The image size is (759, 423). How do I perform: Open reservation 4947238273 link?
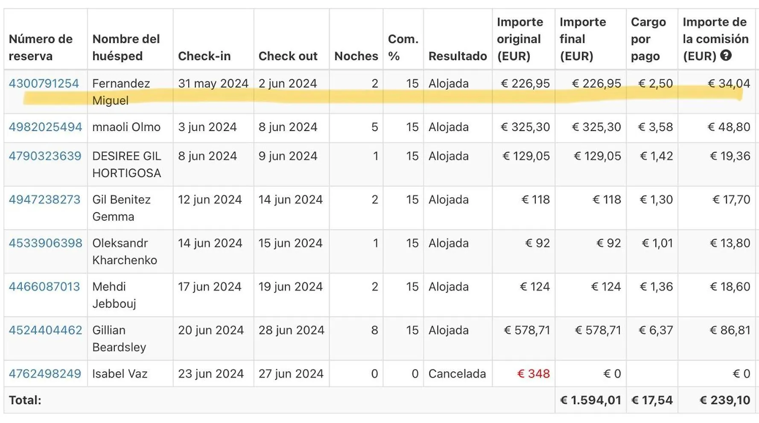44,199
